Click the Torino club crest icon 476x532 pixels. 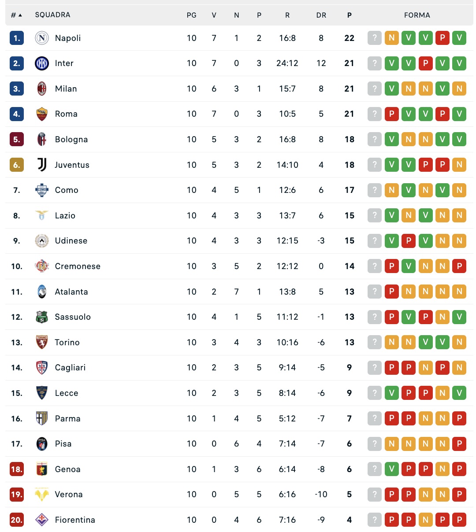tap(42, 342)
